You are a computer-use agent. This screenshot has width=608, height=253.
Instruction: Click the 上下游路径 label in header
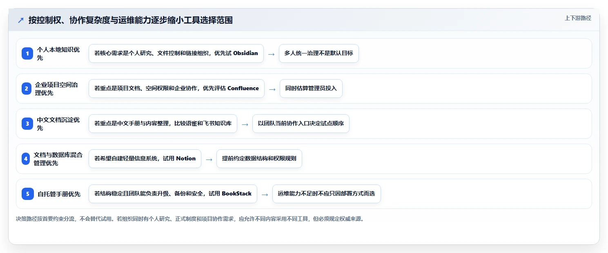tap(578, 18)
